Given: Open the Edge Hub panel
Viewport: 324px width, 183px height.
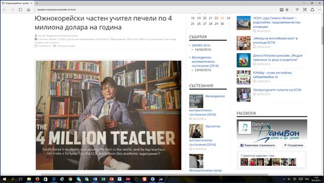Looking at the screenshot, I should click(297, 10).
